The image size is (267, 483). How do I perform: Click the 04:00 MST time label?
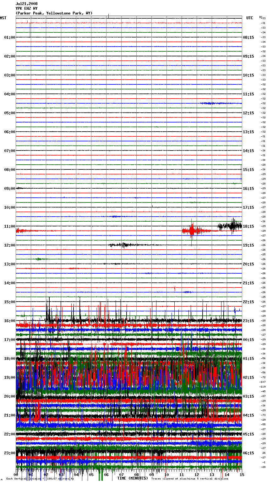click(10, 94)
